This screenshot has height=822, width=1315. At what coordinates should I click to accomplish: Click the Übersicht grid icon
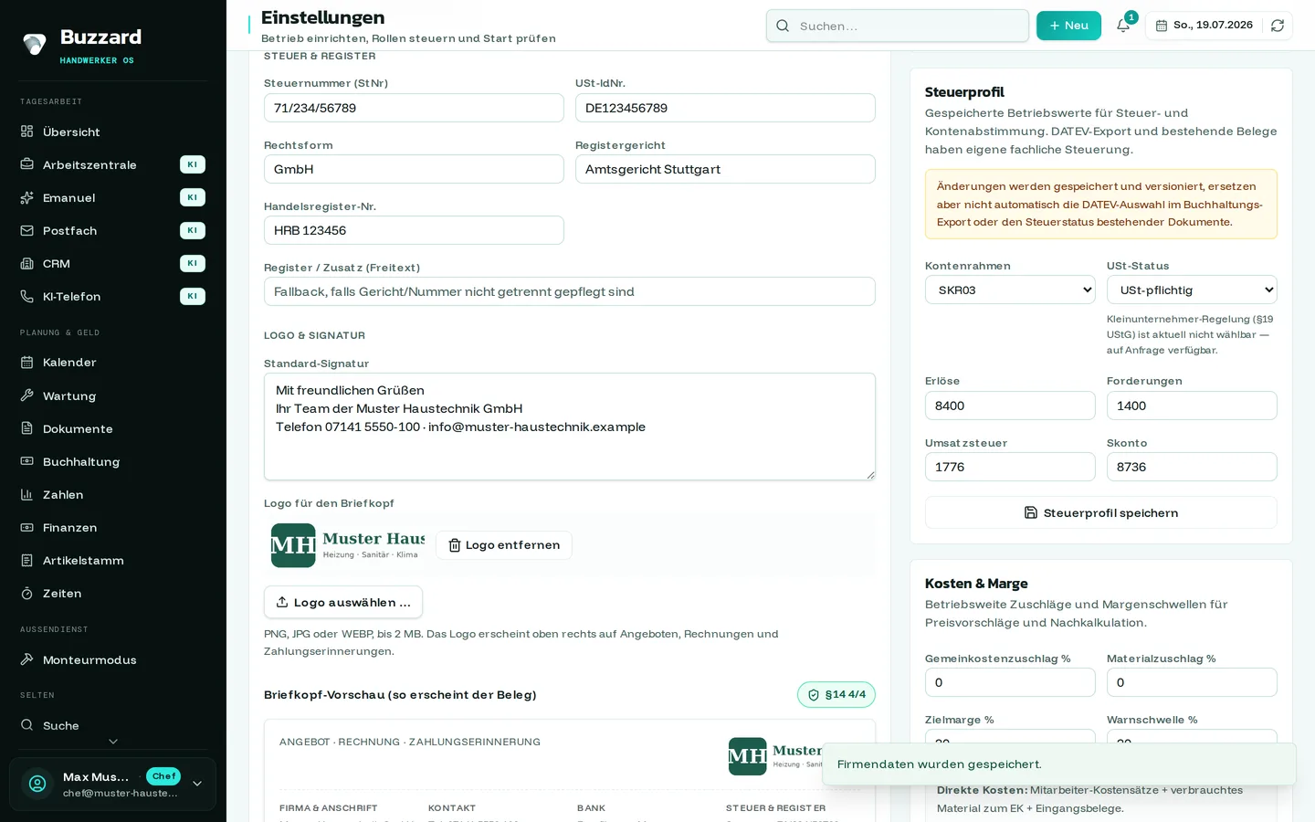click(27, 132)
